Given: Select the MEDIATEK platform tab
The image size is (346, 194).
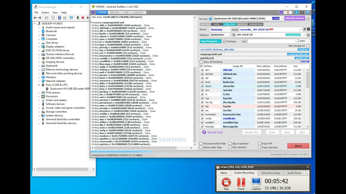Looking at the screenshot, I should [x=242, y=24].
